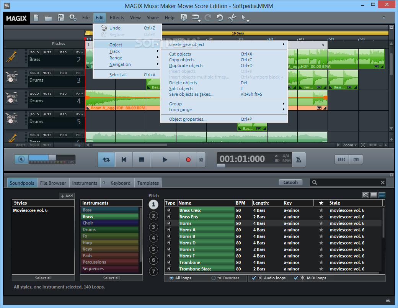Open playback settings gear next to record
This screenshot has height=308, width=398.
tap(201, 160)
